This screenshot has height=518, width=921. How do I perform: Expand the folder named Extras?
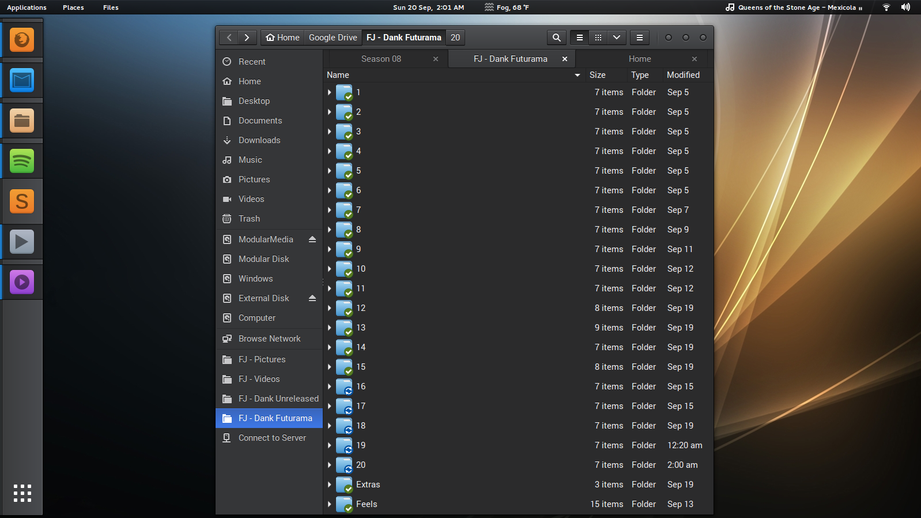[x=330, y=485]
